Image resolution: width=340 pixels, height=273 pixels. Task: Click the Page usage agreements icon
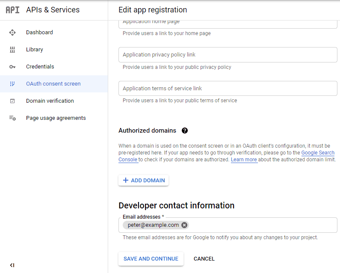tap(12, 118)
